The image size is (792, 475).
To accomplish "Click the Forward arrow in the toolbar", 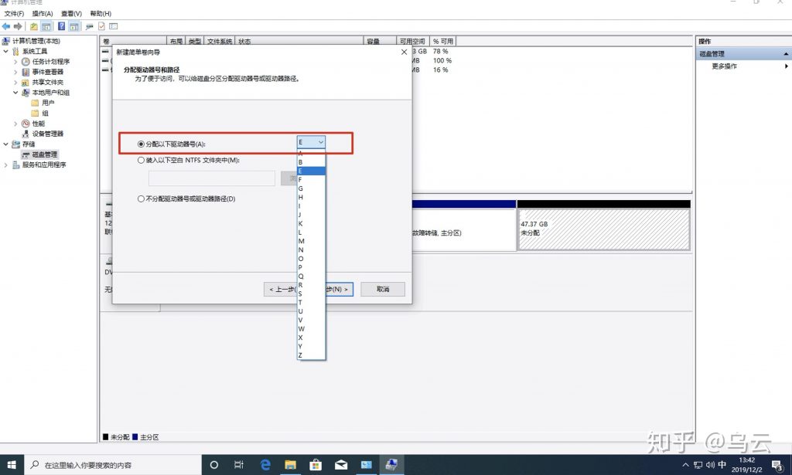I will coord(19,26).
